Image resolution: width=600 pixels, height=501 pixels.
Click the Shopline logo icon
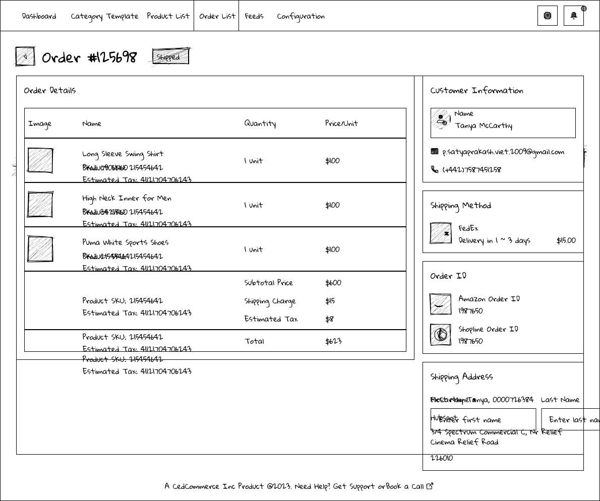coord(441,335)
